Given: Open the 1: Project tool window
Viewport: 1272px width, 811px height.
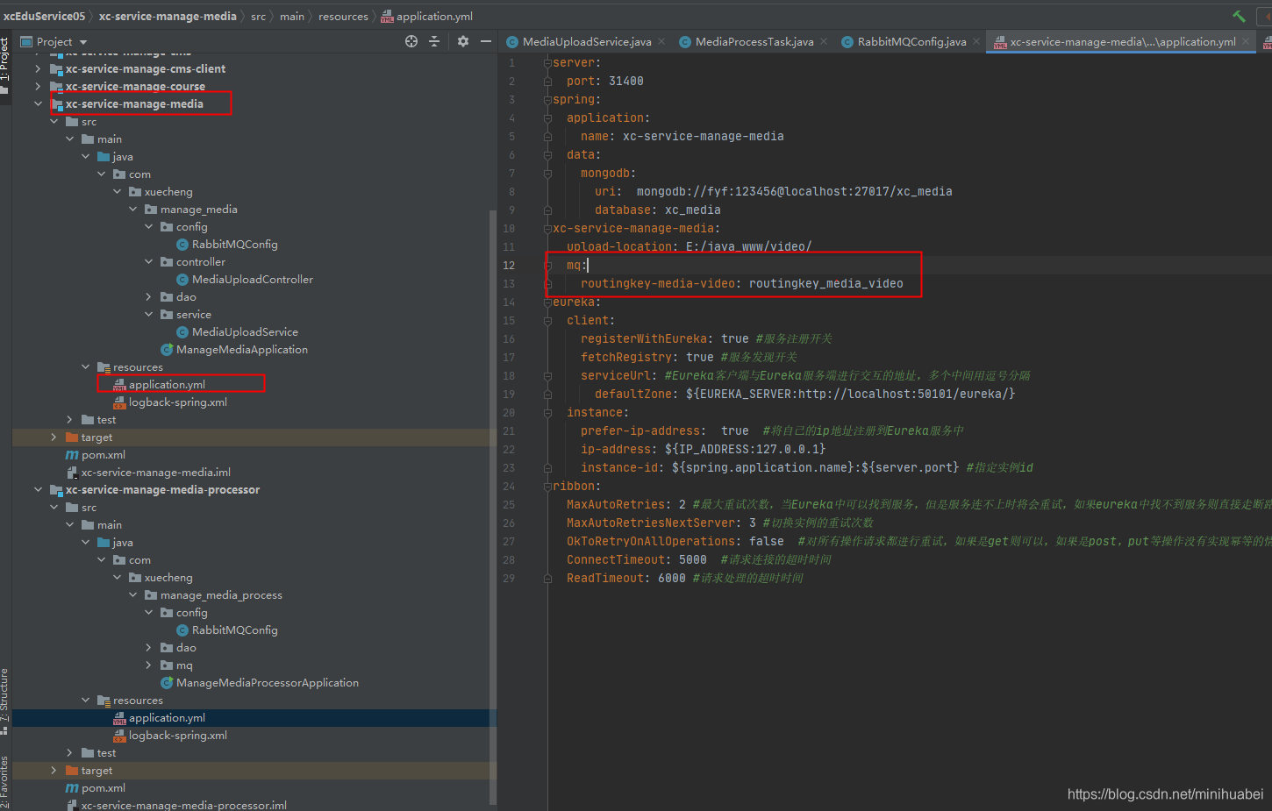Looking at the screenshot, I should pyautogui.click(x=5, y=66).
